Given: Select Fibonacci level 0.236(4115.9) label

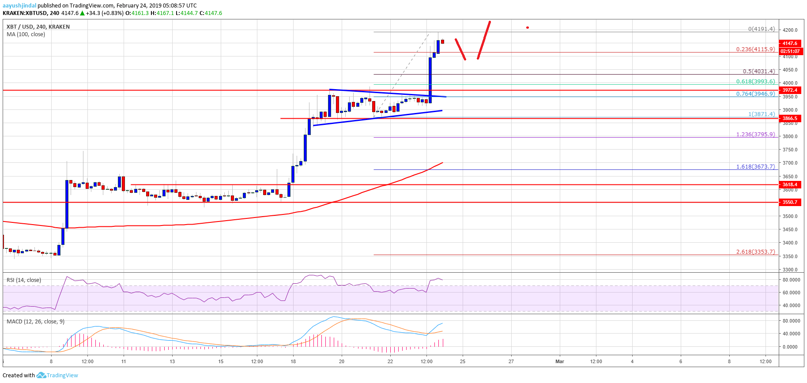Looking at the screenshot, I should [x=755, y=49].
